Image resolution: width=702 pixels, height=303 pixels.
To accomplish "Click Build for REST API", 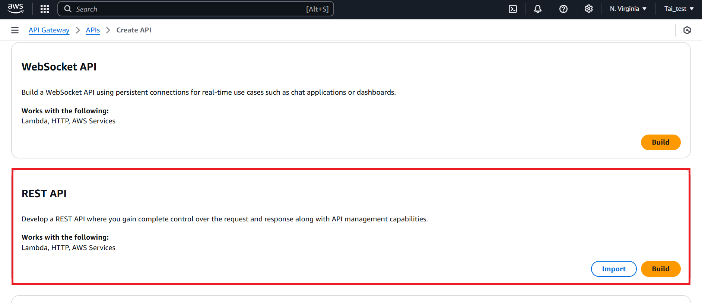I will (x=661, y=269).
